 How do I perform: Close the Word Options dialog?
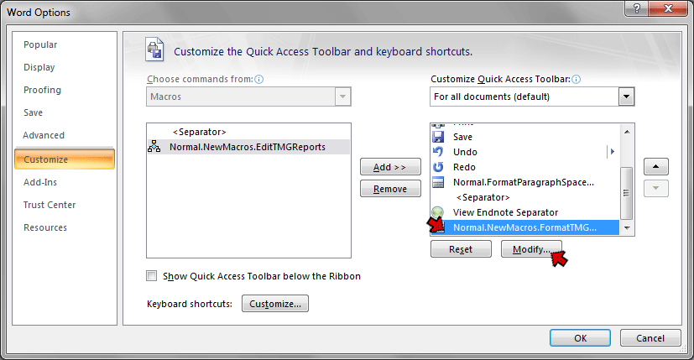click(668, 8)
